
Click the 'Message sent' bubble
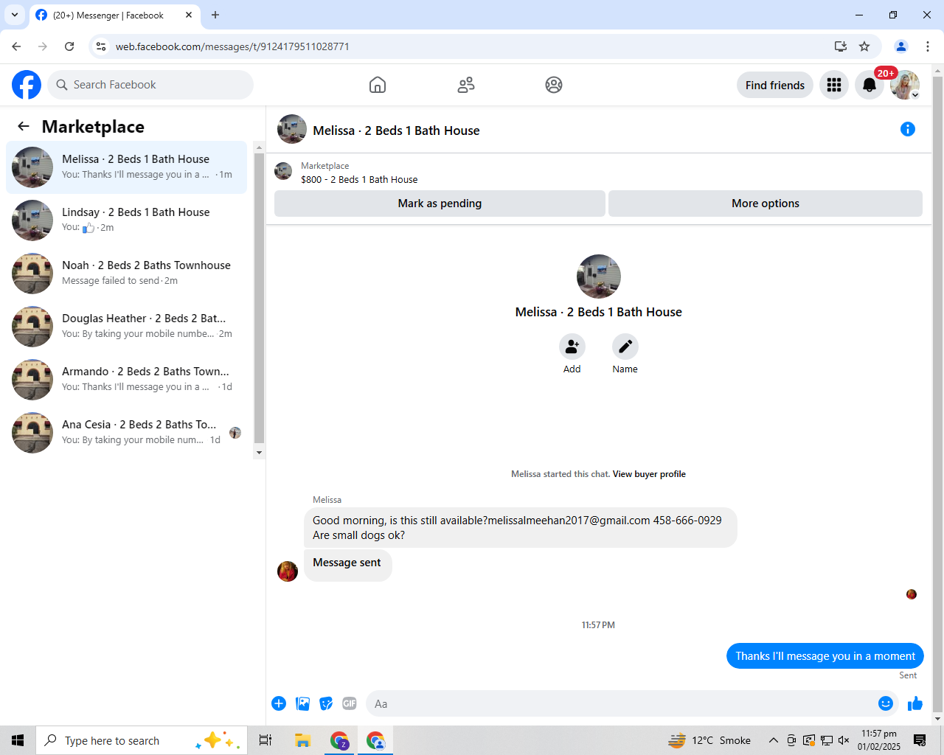(347, 564)
